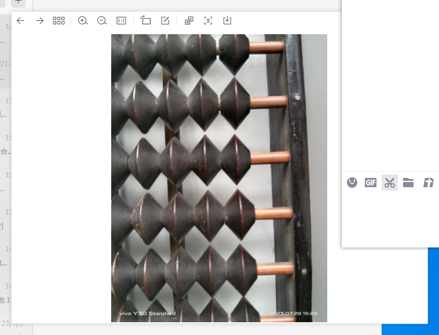The image size is (439, 335).
Task: Start a screenshot with scissors icon
Action: (390, 183)
